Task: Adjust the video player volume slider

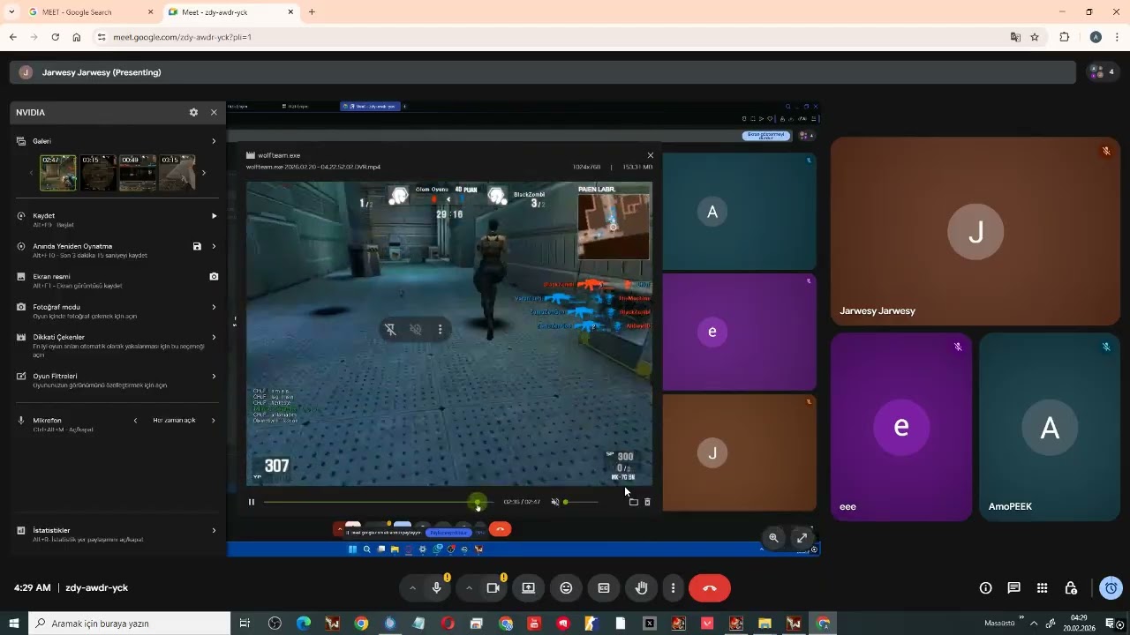Action: pyautogui.click(x=581, y=502)
